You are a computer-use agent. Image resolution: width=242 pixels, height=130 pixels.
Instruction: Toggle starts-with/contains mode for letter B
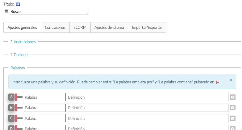point(19,108)
